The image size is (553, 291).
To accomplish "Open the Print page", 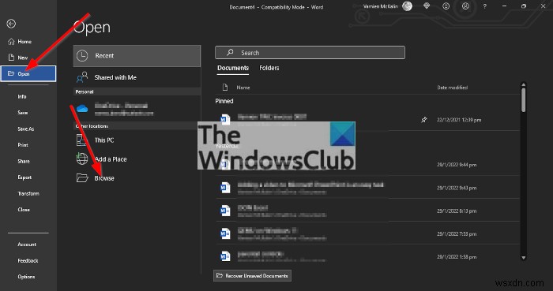I will (23, 145).
